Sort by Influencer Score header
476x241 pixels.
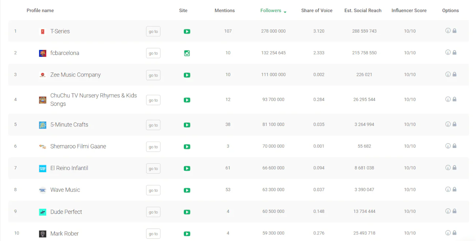(x=409, y=11)
